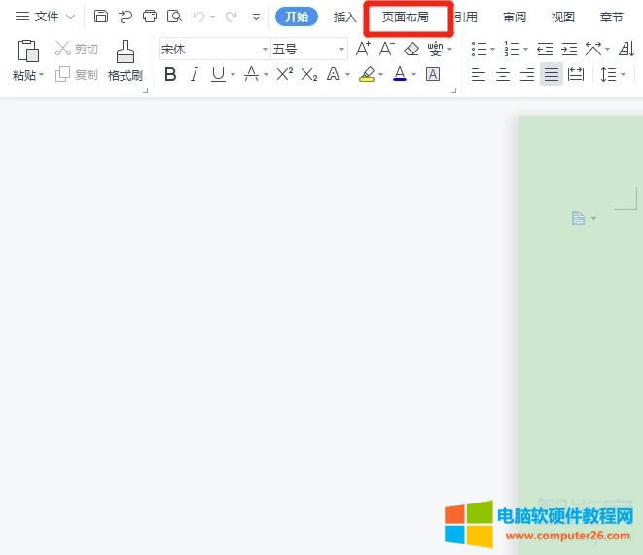The image size is (643, 555).
Task: Click the Print icon
Action: click(x=149, y=17)
